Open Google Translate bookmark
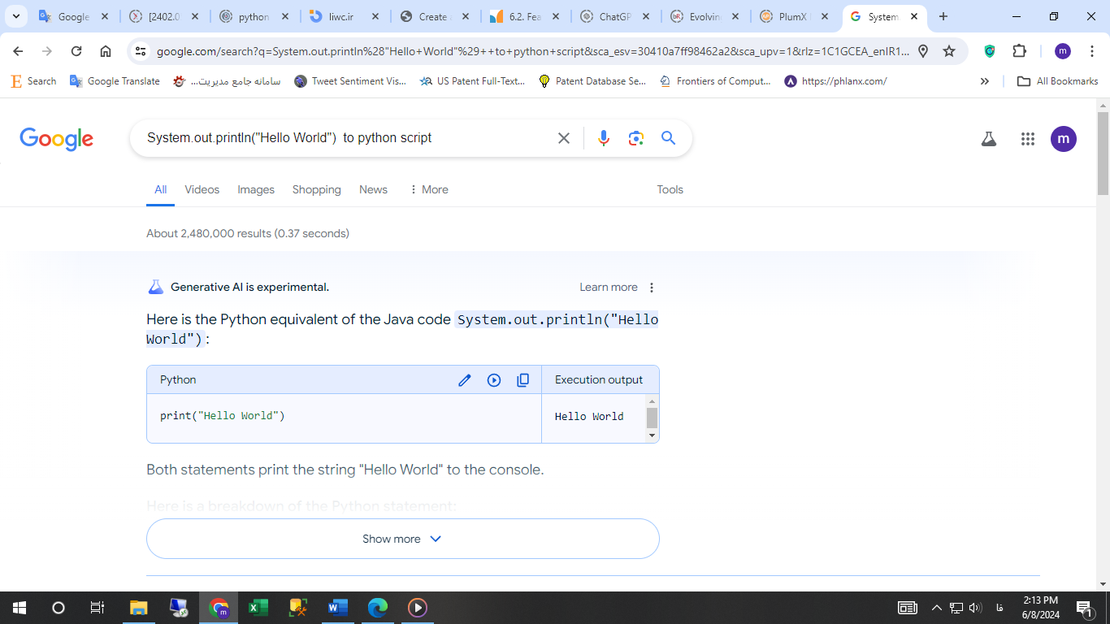Image resolution: width=1110 pixels, height=624 pixels. click(115, 81)
